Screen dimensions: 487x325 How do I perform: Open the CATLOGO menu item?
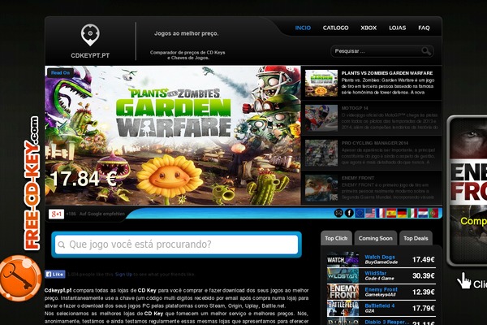click(x=335, y=28)
